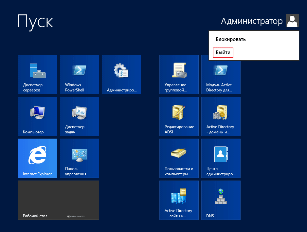
Task: Open Active Directory сайты и службы tile
Action: [179, 200]
